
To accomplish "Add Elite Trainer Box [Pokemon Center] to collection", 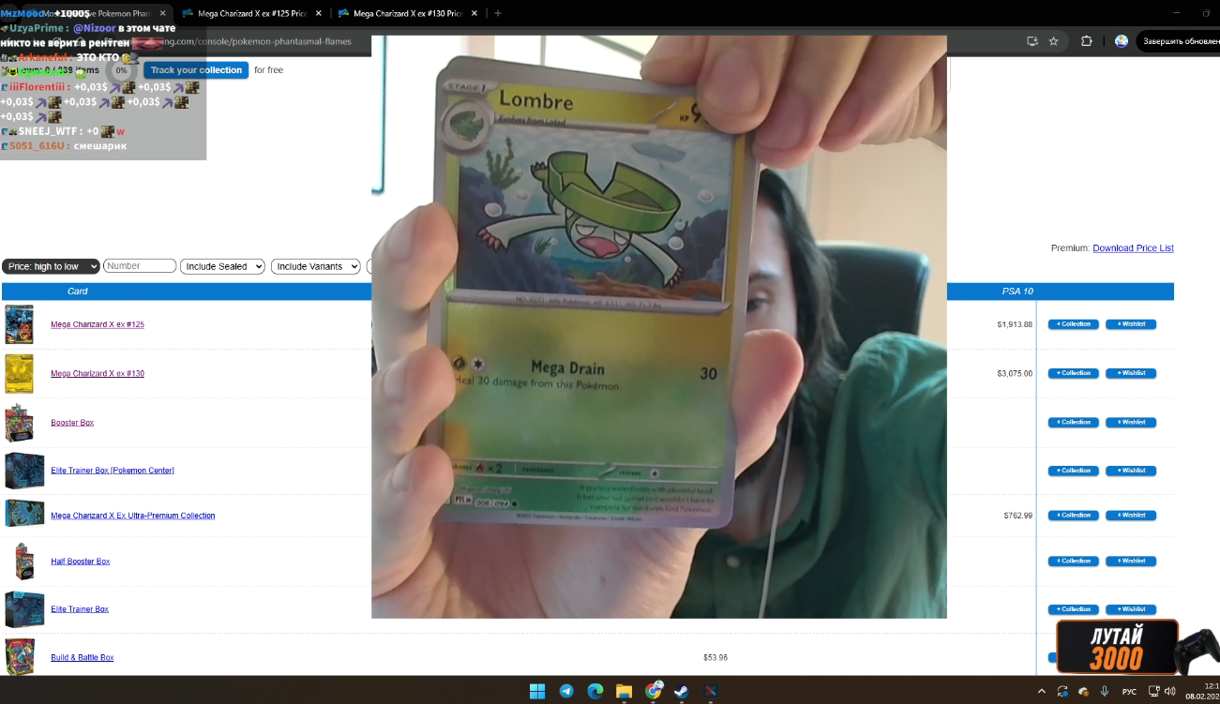I will (x=1074, y=471).
